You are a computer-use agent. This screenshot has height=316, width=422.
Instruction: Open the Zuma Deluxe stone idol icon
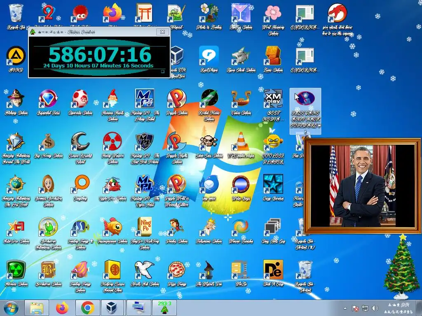pyautogui.click(x=273, y=56)
